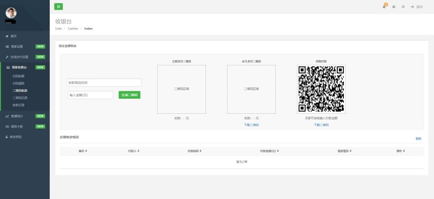
Task: Click the wrench icon beside 在线支付设置
Action: click(x=7, y=57)
